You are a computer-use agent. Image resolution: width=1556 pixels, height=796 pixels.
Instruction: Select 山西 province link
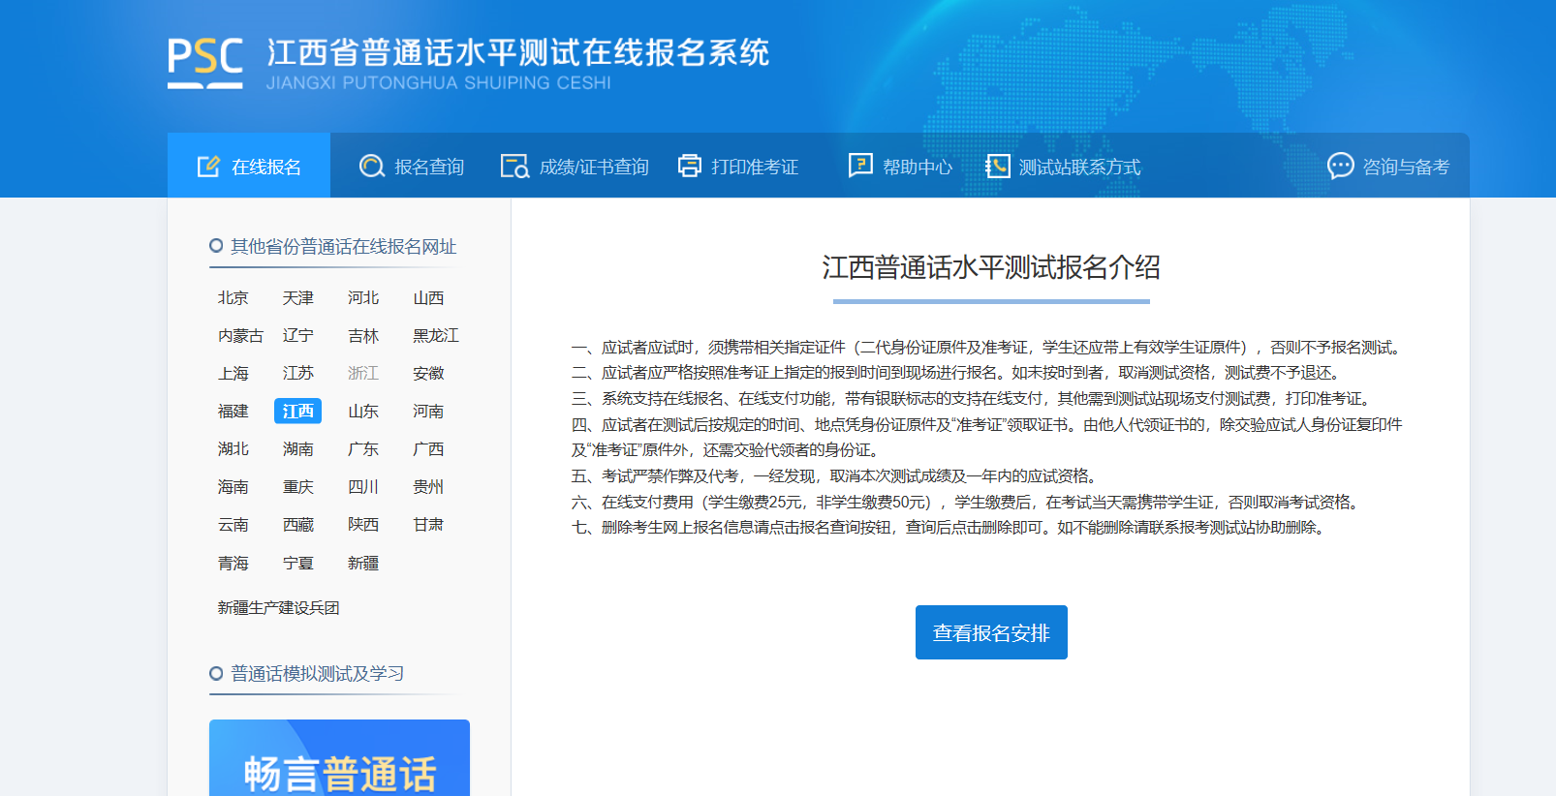click(x=428, y=297)
